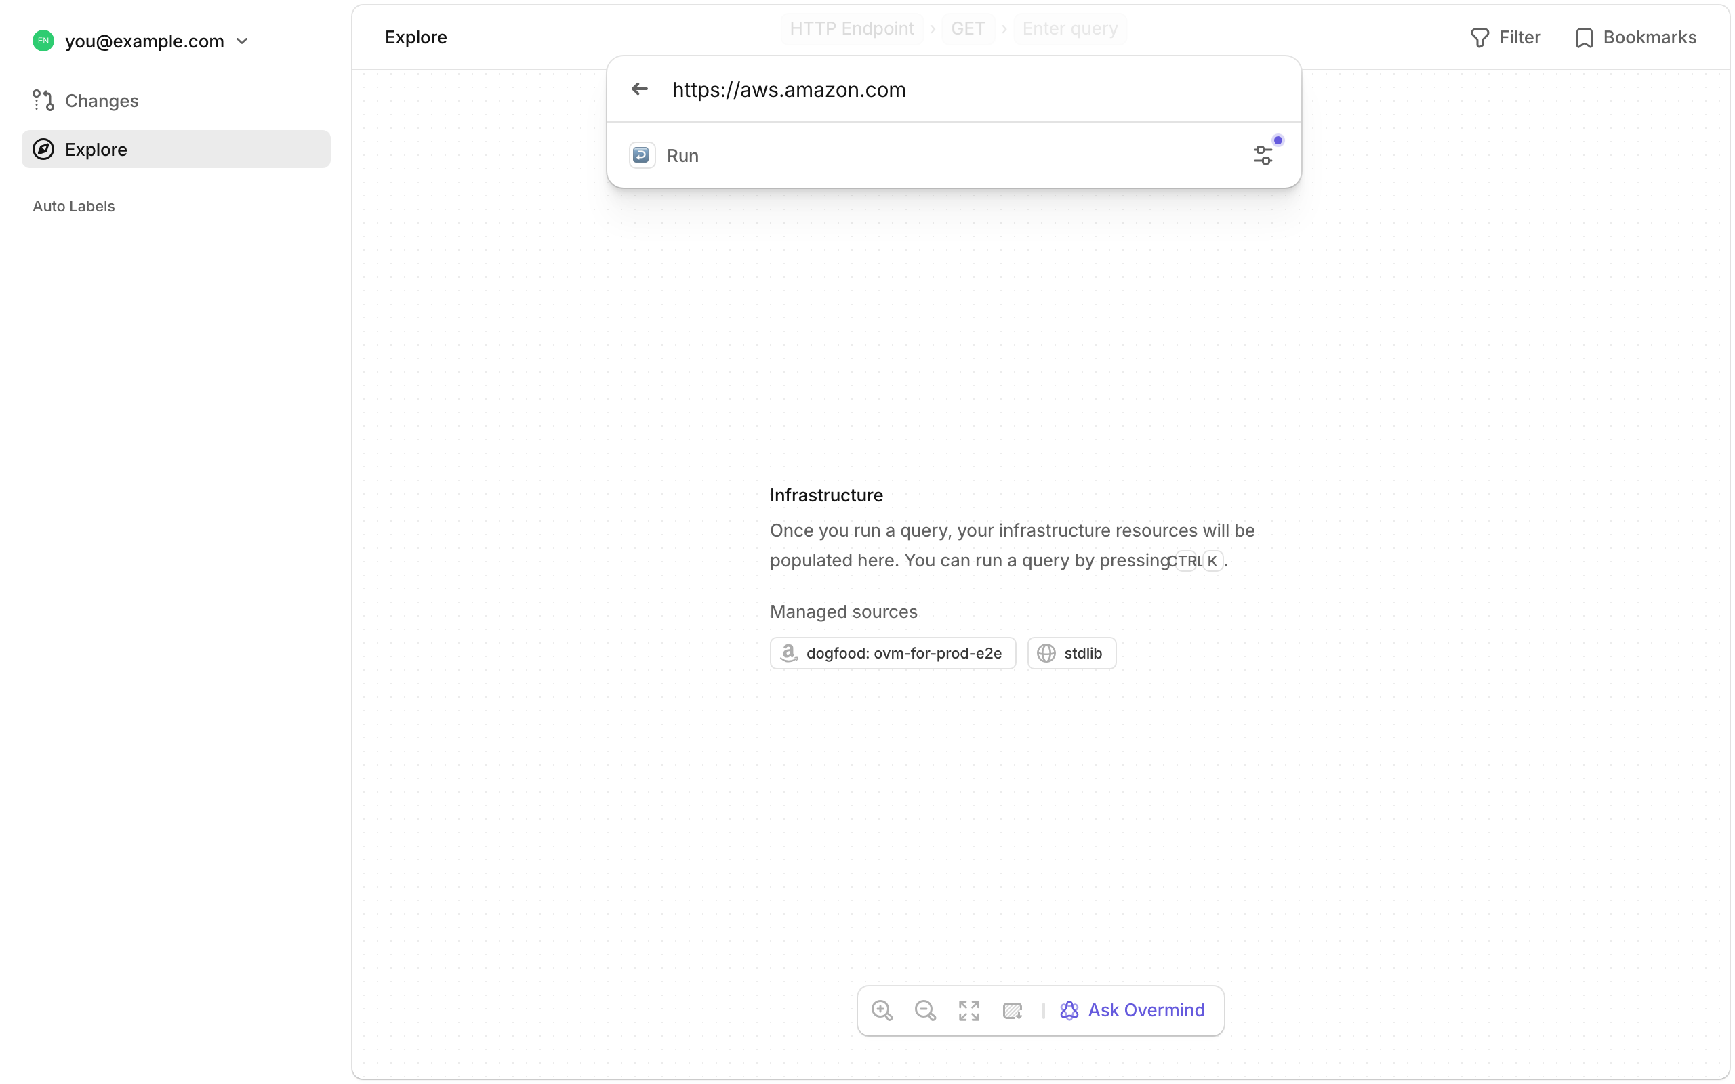1735x1084 pixels.
Task: Expand the account menu for you@example.com
Action: (x=243, y=41)
